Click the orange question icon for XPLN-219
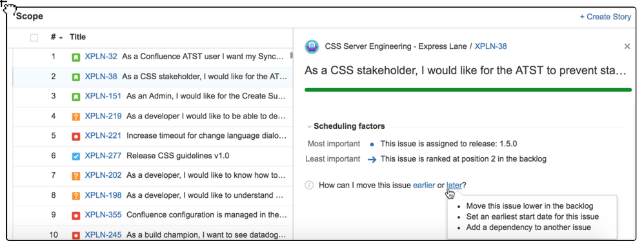The height and width of the screenshot is (248, 644). (x=75, y=117)
